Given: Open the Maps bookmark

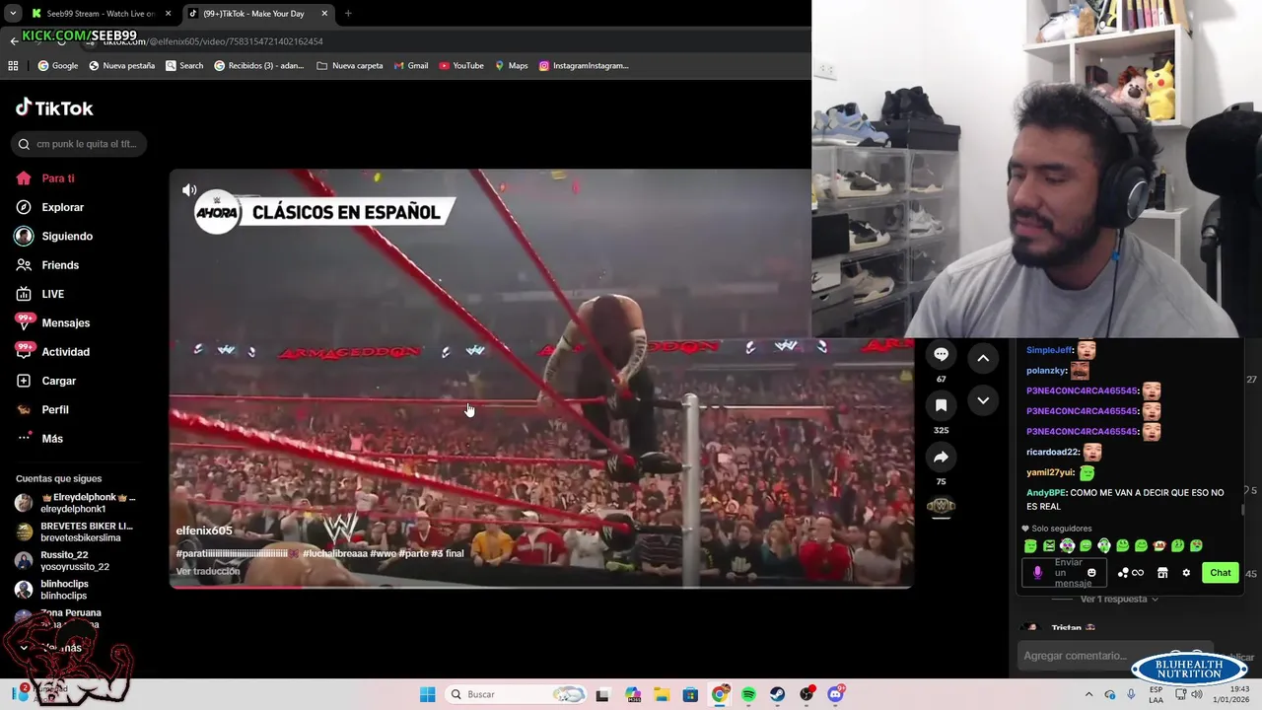Looking at the screenshot, I should point(511,65).
